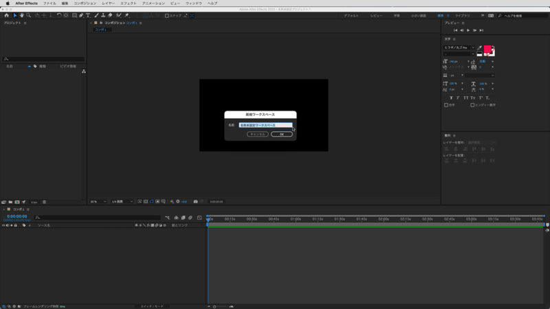This screenshot has height=309, width=550.
Task: Open the viewer magnification dropdown
Action: coord(98,201)
